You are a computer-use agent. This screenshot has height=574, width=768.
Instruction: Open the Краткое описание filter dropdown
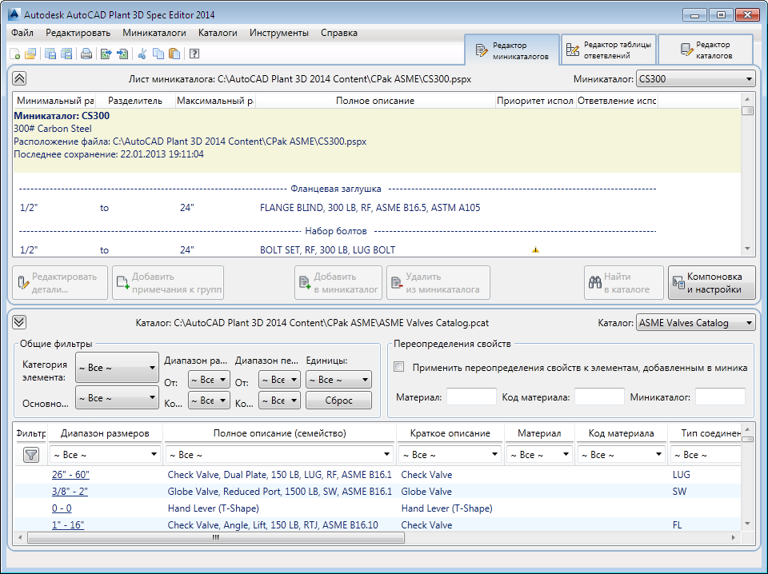[x=450, y=455]
